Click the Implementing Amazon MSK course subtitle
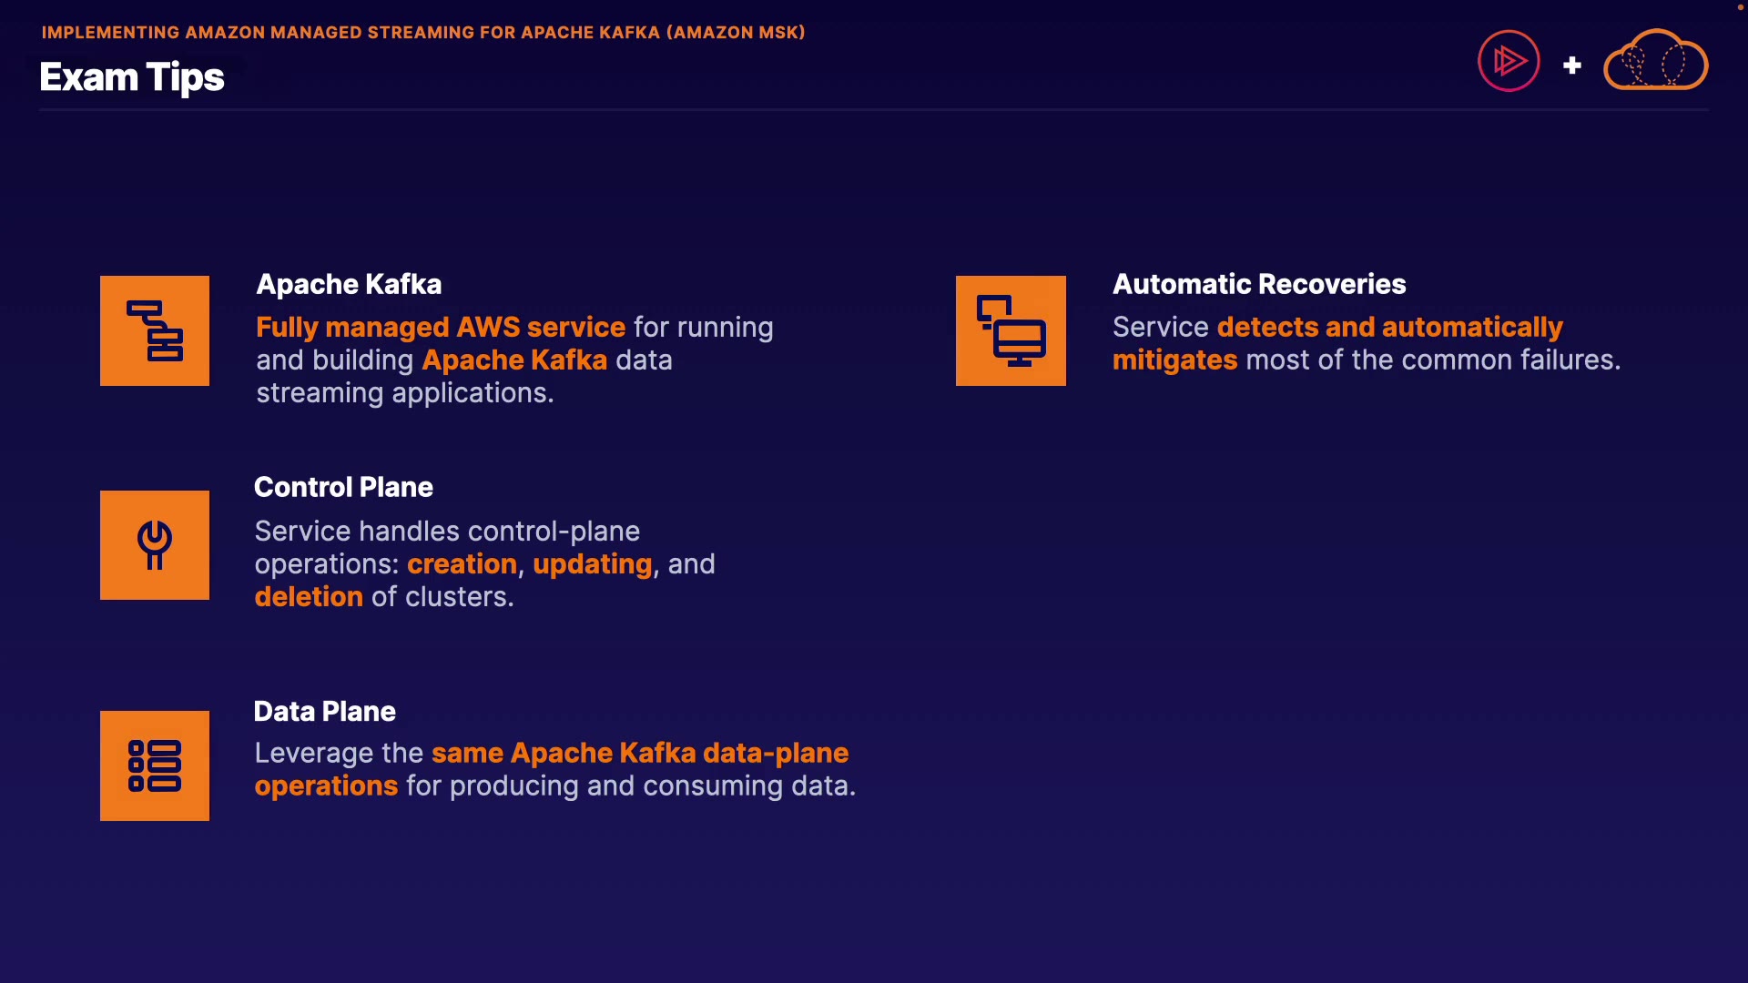1748x983 pixels. pos(423,32)
